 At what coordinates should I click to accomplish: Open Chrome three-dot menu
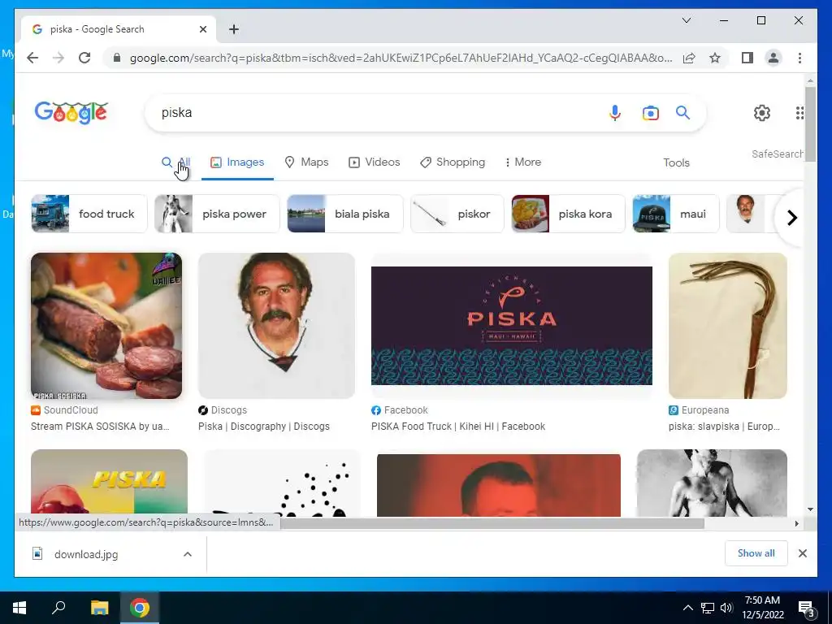click(799, 58)
